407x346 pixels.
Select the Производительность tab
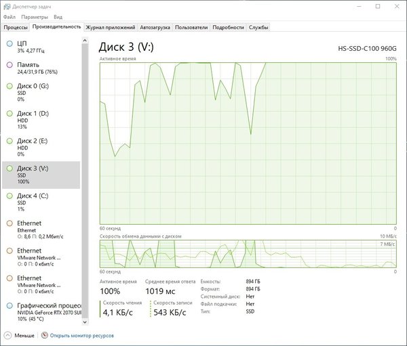(x=56, y=26)
